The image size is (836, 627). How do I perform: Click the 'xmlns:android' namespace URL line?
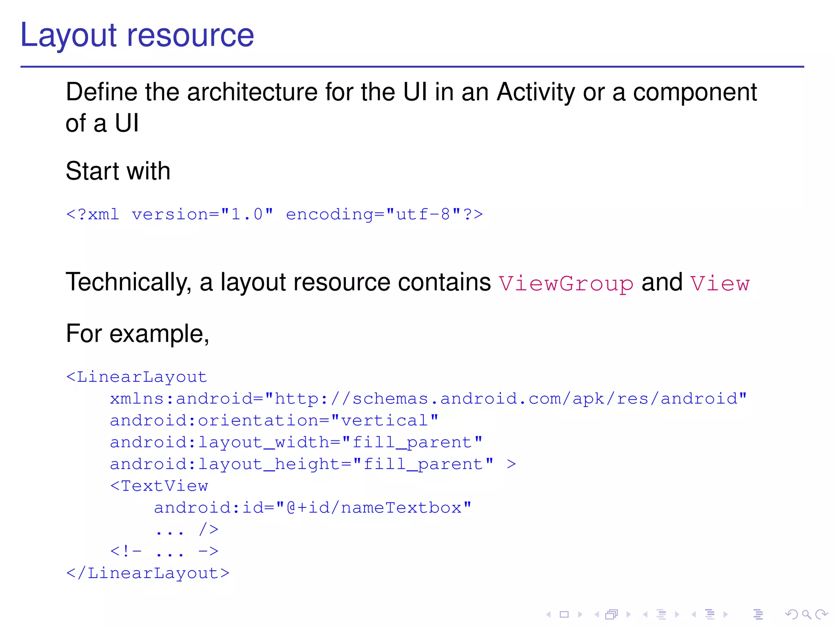click(428, 399)
